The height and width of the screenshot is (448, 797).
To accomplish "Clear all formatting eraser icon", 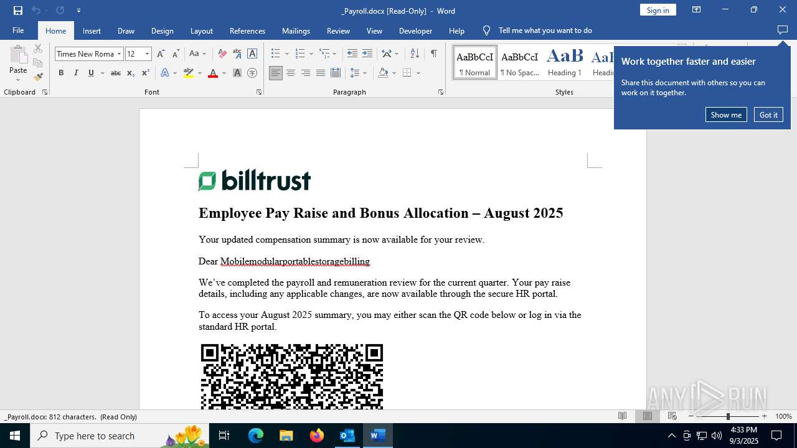I will point(222,54).
